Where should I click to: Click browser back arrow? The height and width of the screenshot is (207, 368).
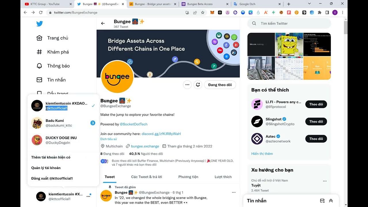point(25,12)
